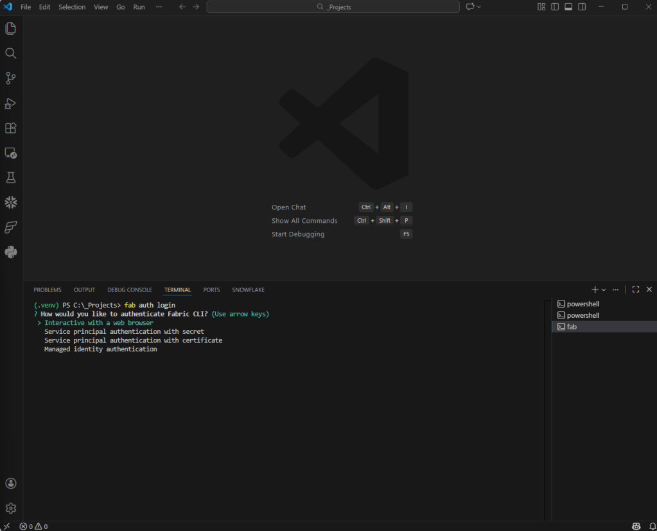Toggle the primary side bar visibility
Screen dimensions: 657x531
click(555, 7)
